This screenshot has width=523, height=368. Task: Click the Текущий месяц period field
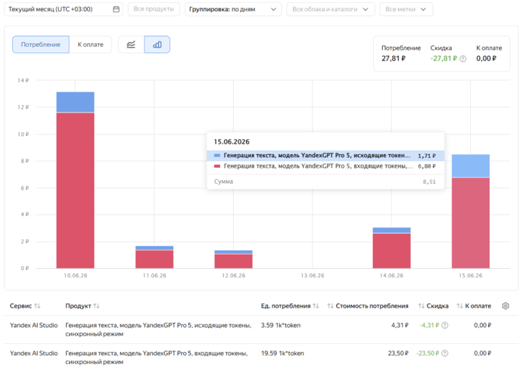click(64, 9)
